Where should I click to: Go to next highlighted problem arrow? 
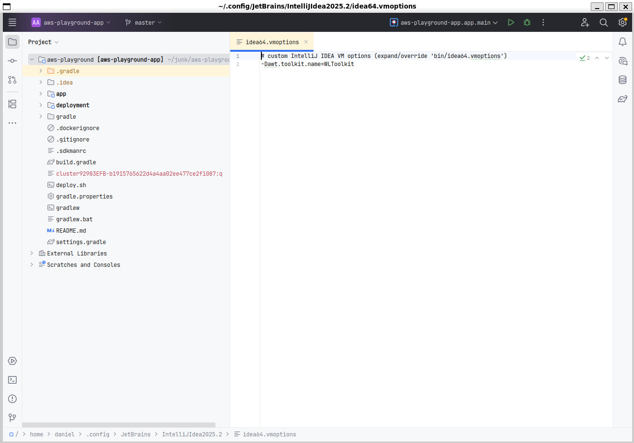click(607, 58)
